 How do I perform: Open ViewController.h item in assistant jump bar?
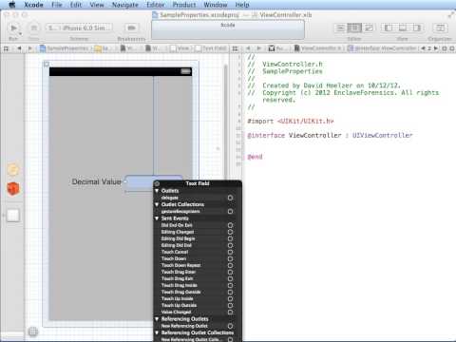319,48
